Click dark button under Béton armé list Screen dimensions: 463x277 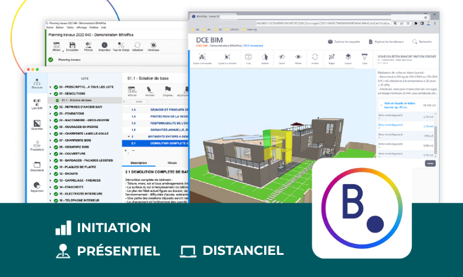[x=430, y=163]
